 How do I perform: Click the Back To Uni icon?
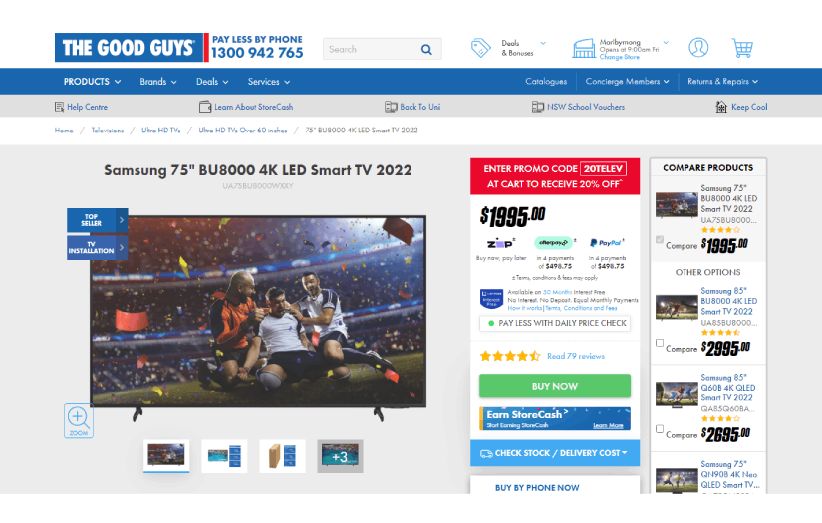391,107
